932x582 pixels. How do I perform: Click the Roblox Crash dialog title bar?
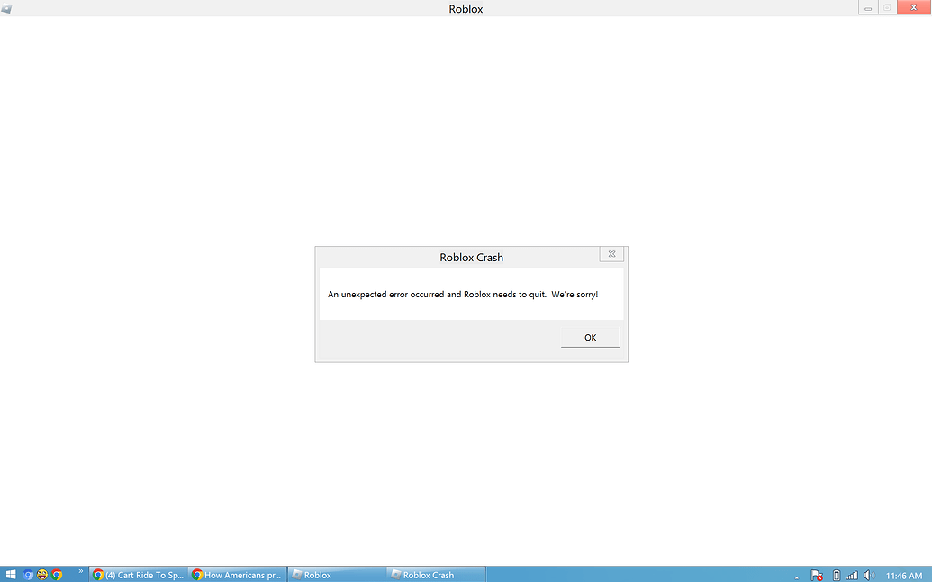(471, 257)
